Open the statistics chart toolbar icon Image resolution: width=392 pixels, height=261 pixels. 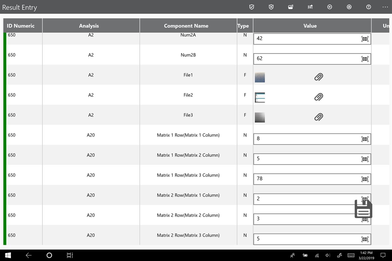310,7
